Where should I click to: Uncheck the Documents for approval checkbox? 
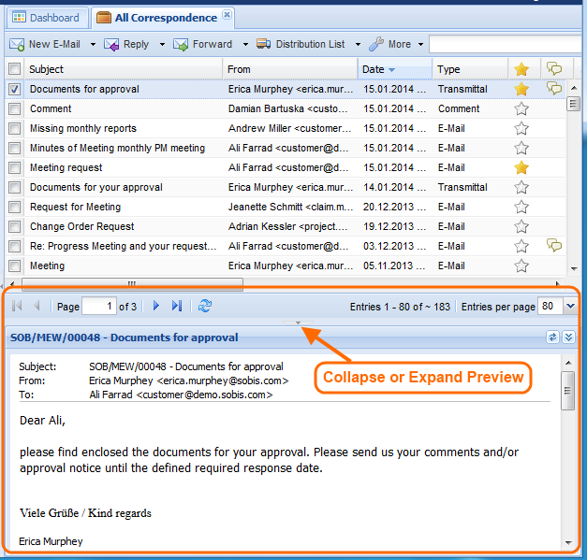pos(14,90)
